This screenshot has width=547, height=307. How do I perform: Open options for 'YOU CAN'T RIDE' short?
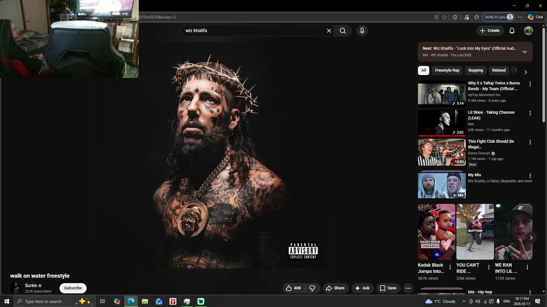[x=489, y=267]
